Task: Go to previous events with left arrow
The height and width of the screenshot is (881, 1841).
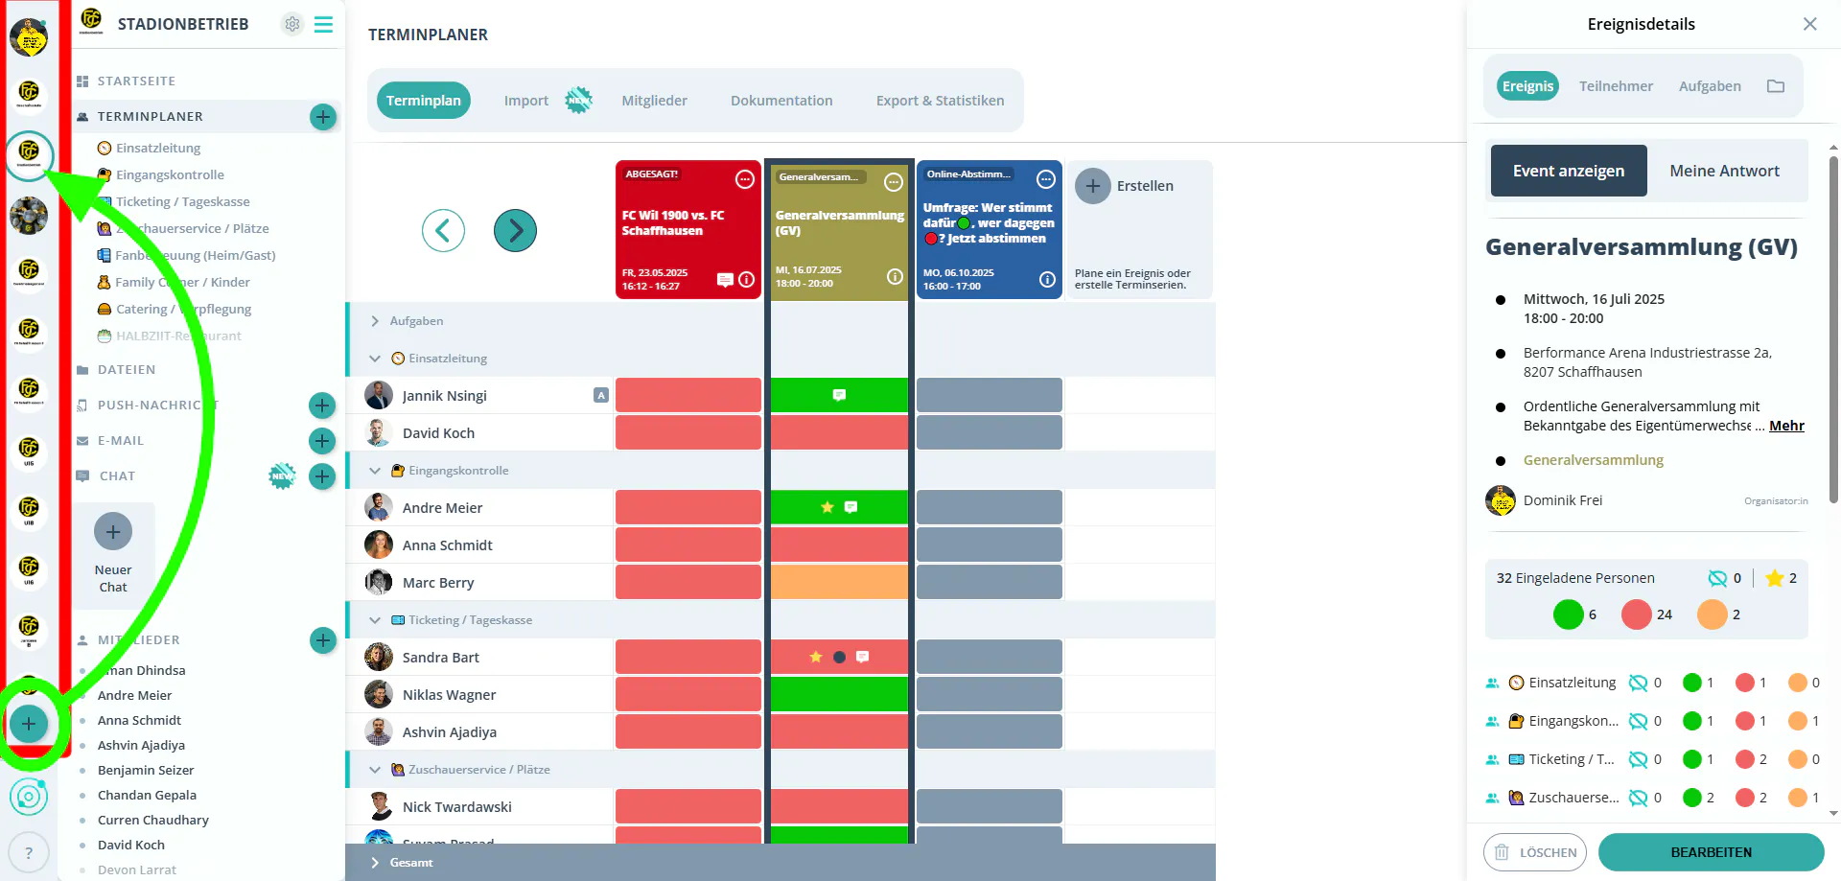Action: click(443, 230)
